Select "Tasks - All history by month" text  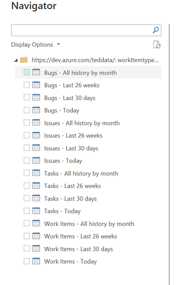click(81, 173)
